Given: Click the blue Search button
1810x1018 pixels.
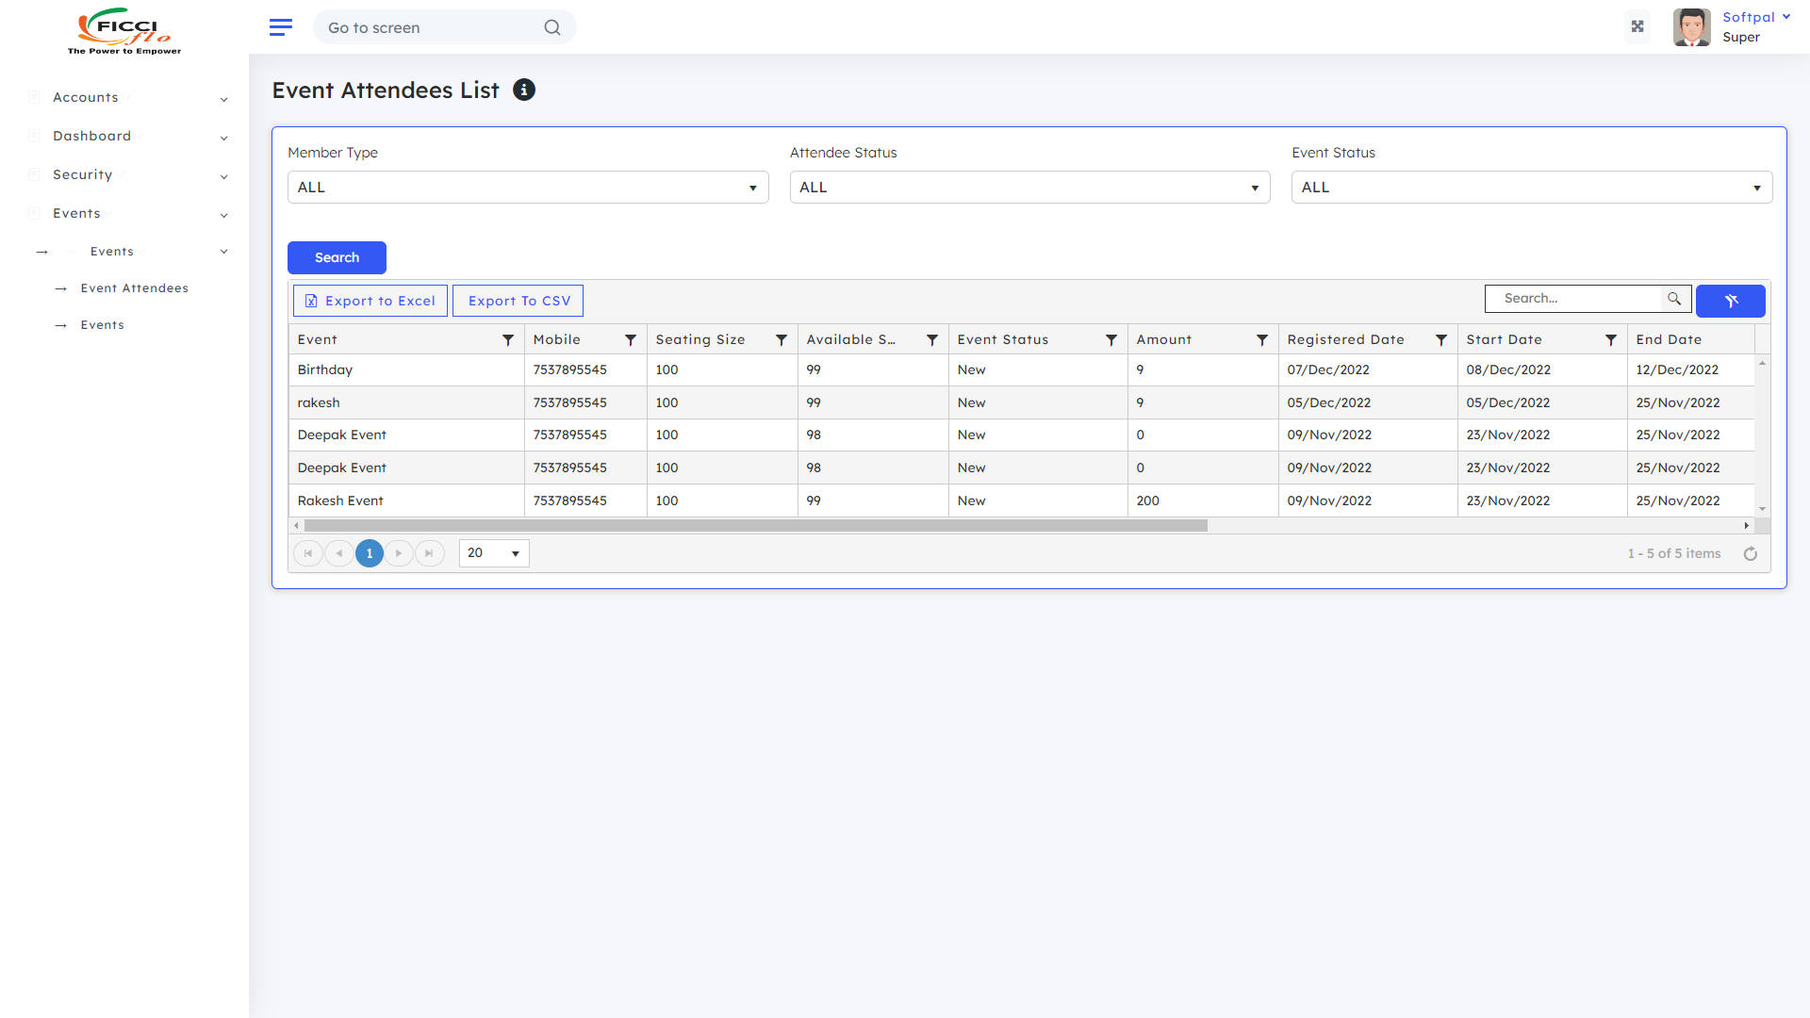Looking at the screenshot, I should coord(337,257).
